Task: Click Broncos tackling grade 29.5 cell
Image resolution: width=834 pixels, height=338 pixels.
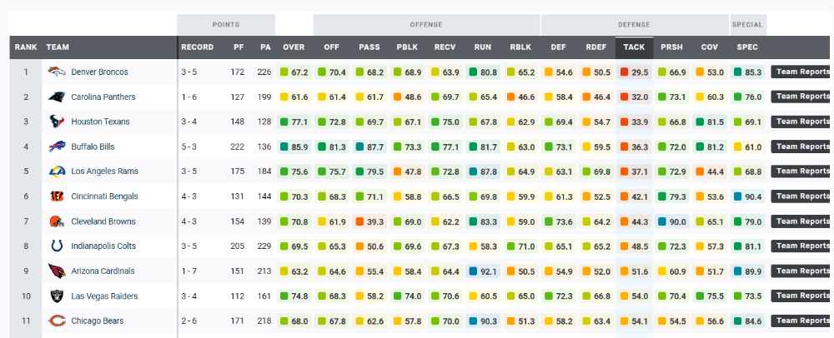Action: [x=634, y=72]
